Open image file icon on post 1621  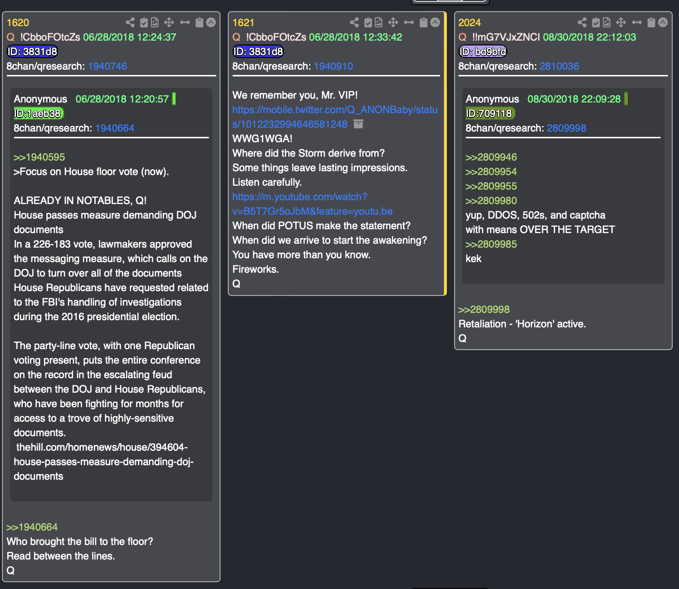tap(379, 22)
